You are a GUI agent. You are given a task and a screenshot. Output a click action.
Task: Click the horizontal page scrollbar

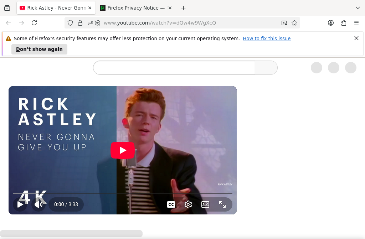[x=71, y=234]
